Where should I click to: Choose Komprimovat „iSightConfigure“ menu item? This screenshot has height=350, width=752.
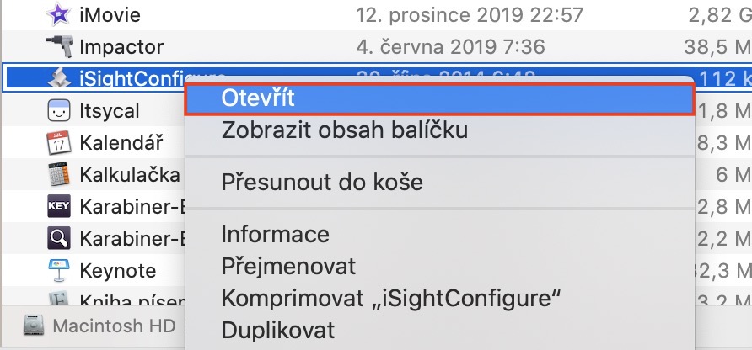[391, 298]
